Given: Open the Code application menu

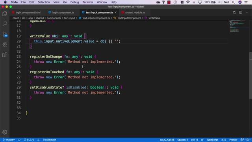Looking at the screenshot, I should click(x=14, y=2).
